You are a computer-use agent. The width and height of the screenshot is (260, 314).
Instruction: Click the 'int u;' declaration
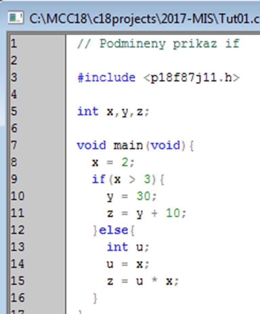pyautogui.click(x=128, y=247)
